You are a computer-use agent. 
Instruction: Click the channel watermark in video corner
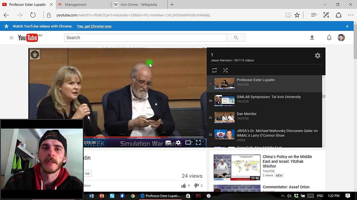click(x=35, y=54)
